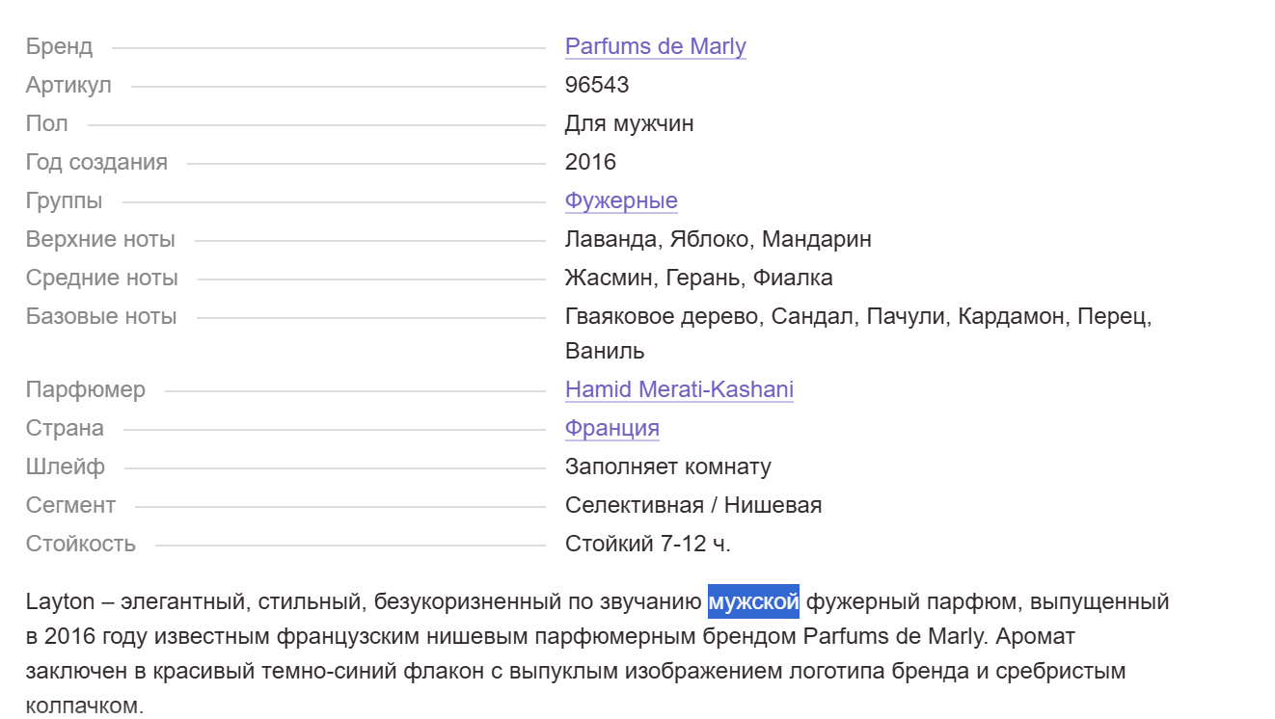
Task: Click the Для мужчин value
Action: (x=629, y=123)
